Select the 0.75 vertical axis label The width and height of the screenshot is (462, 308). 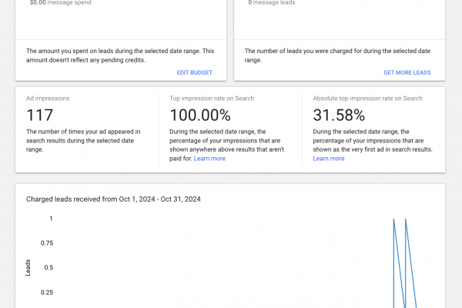tap(46, 243)
